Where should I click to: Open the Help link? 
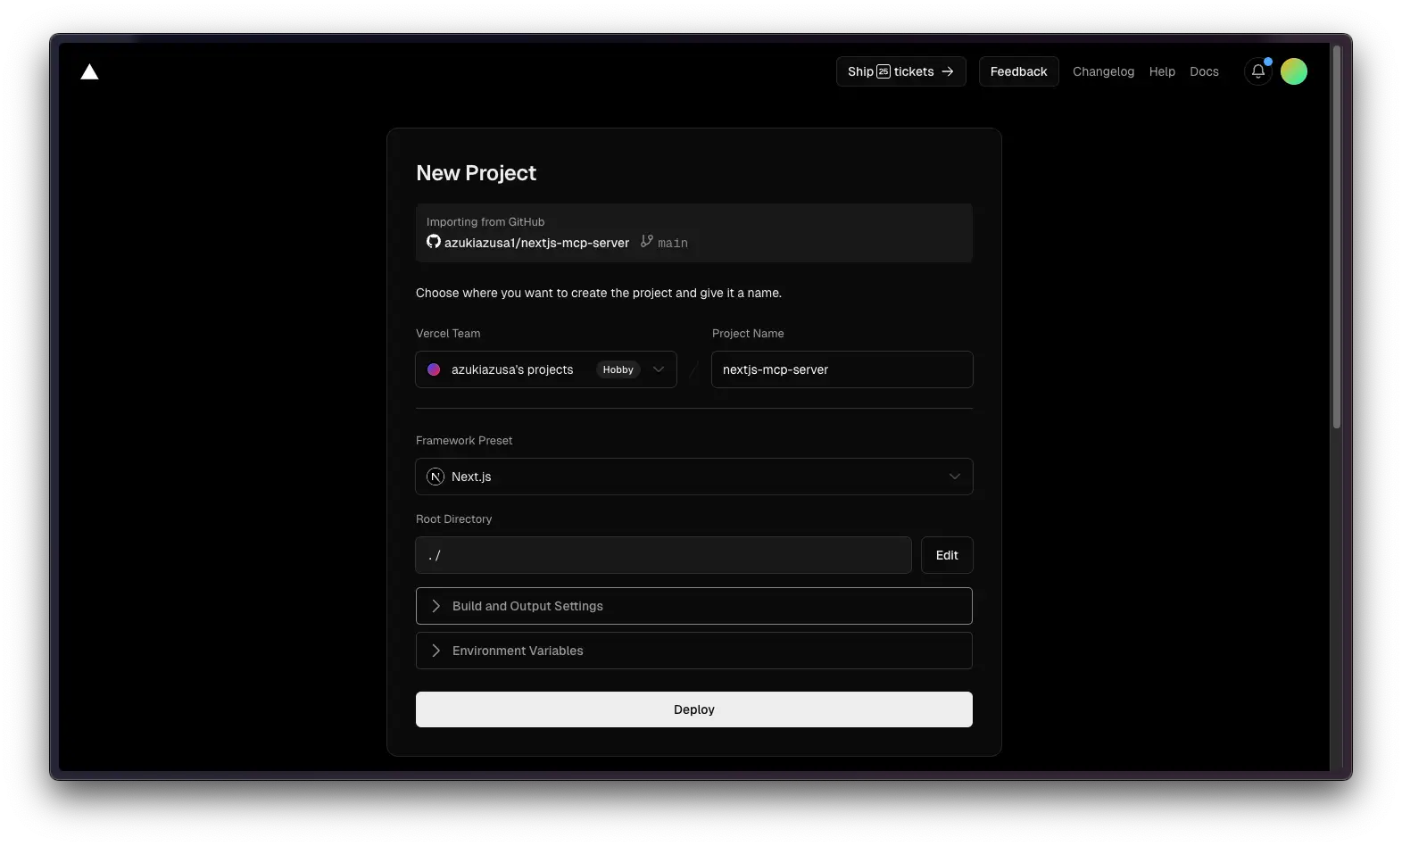tap(1162, 71)
